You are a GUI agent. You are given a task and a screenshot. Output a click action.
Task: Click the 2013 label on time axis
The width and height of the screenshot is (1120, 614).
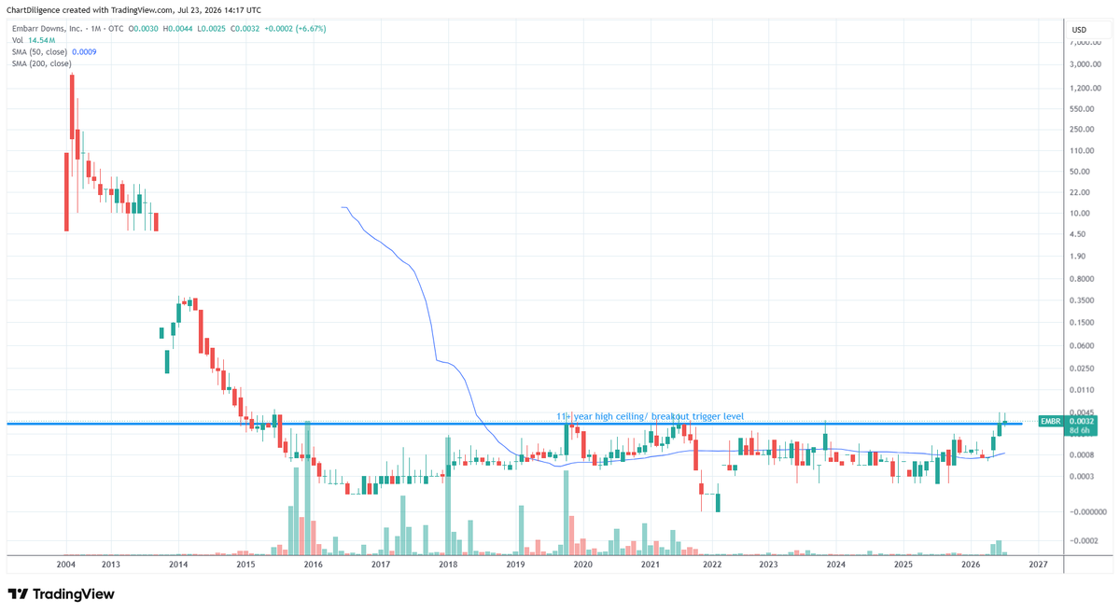(110, 565)
